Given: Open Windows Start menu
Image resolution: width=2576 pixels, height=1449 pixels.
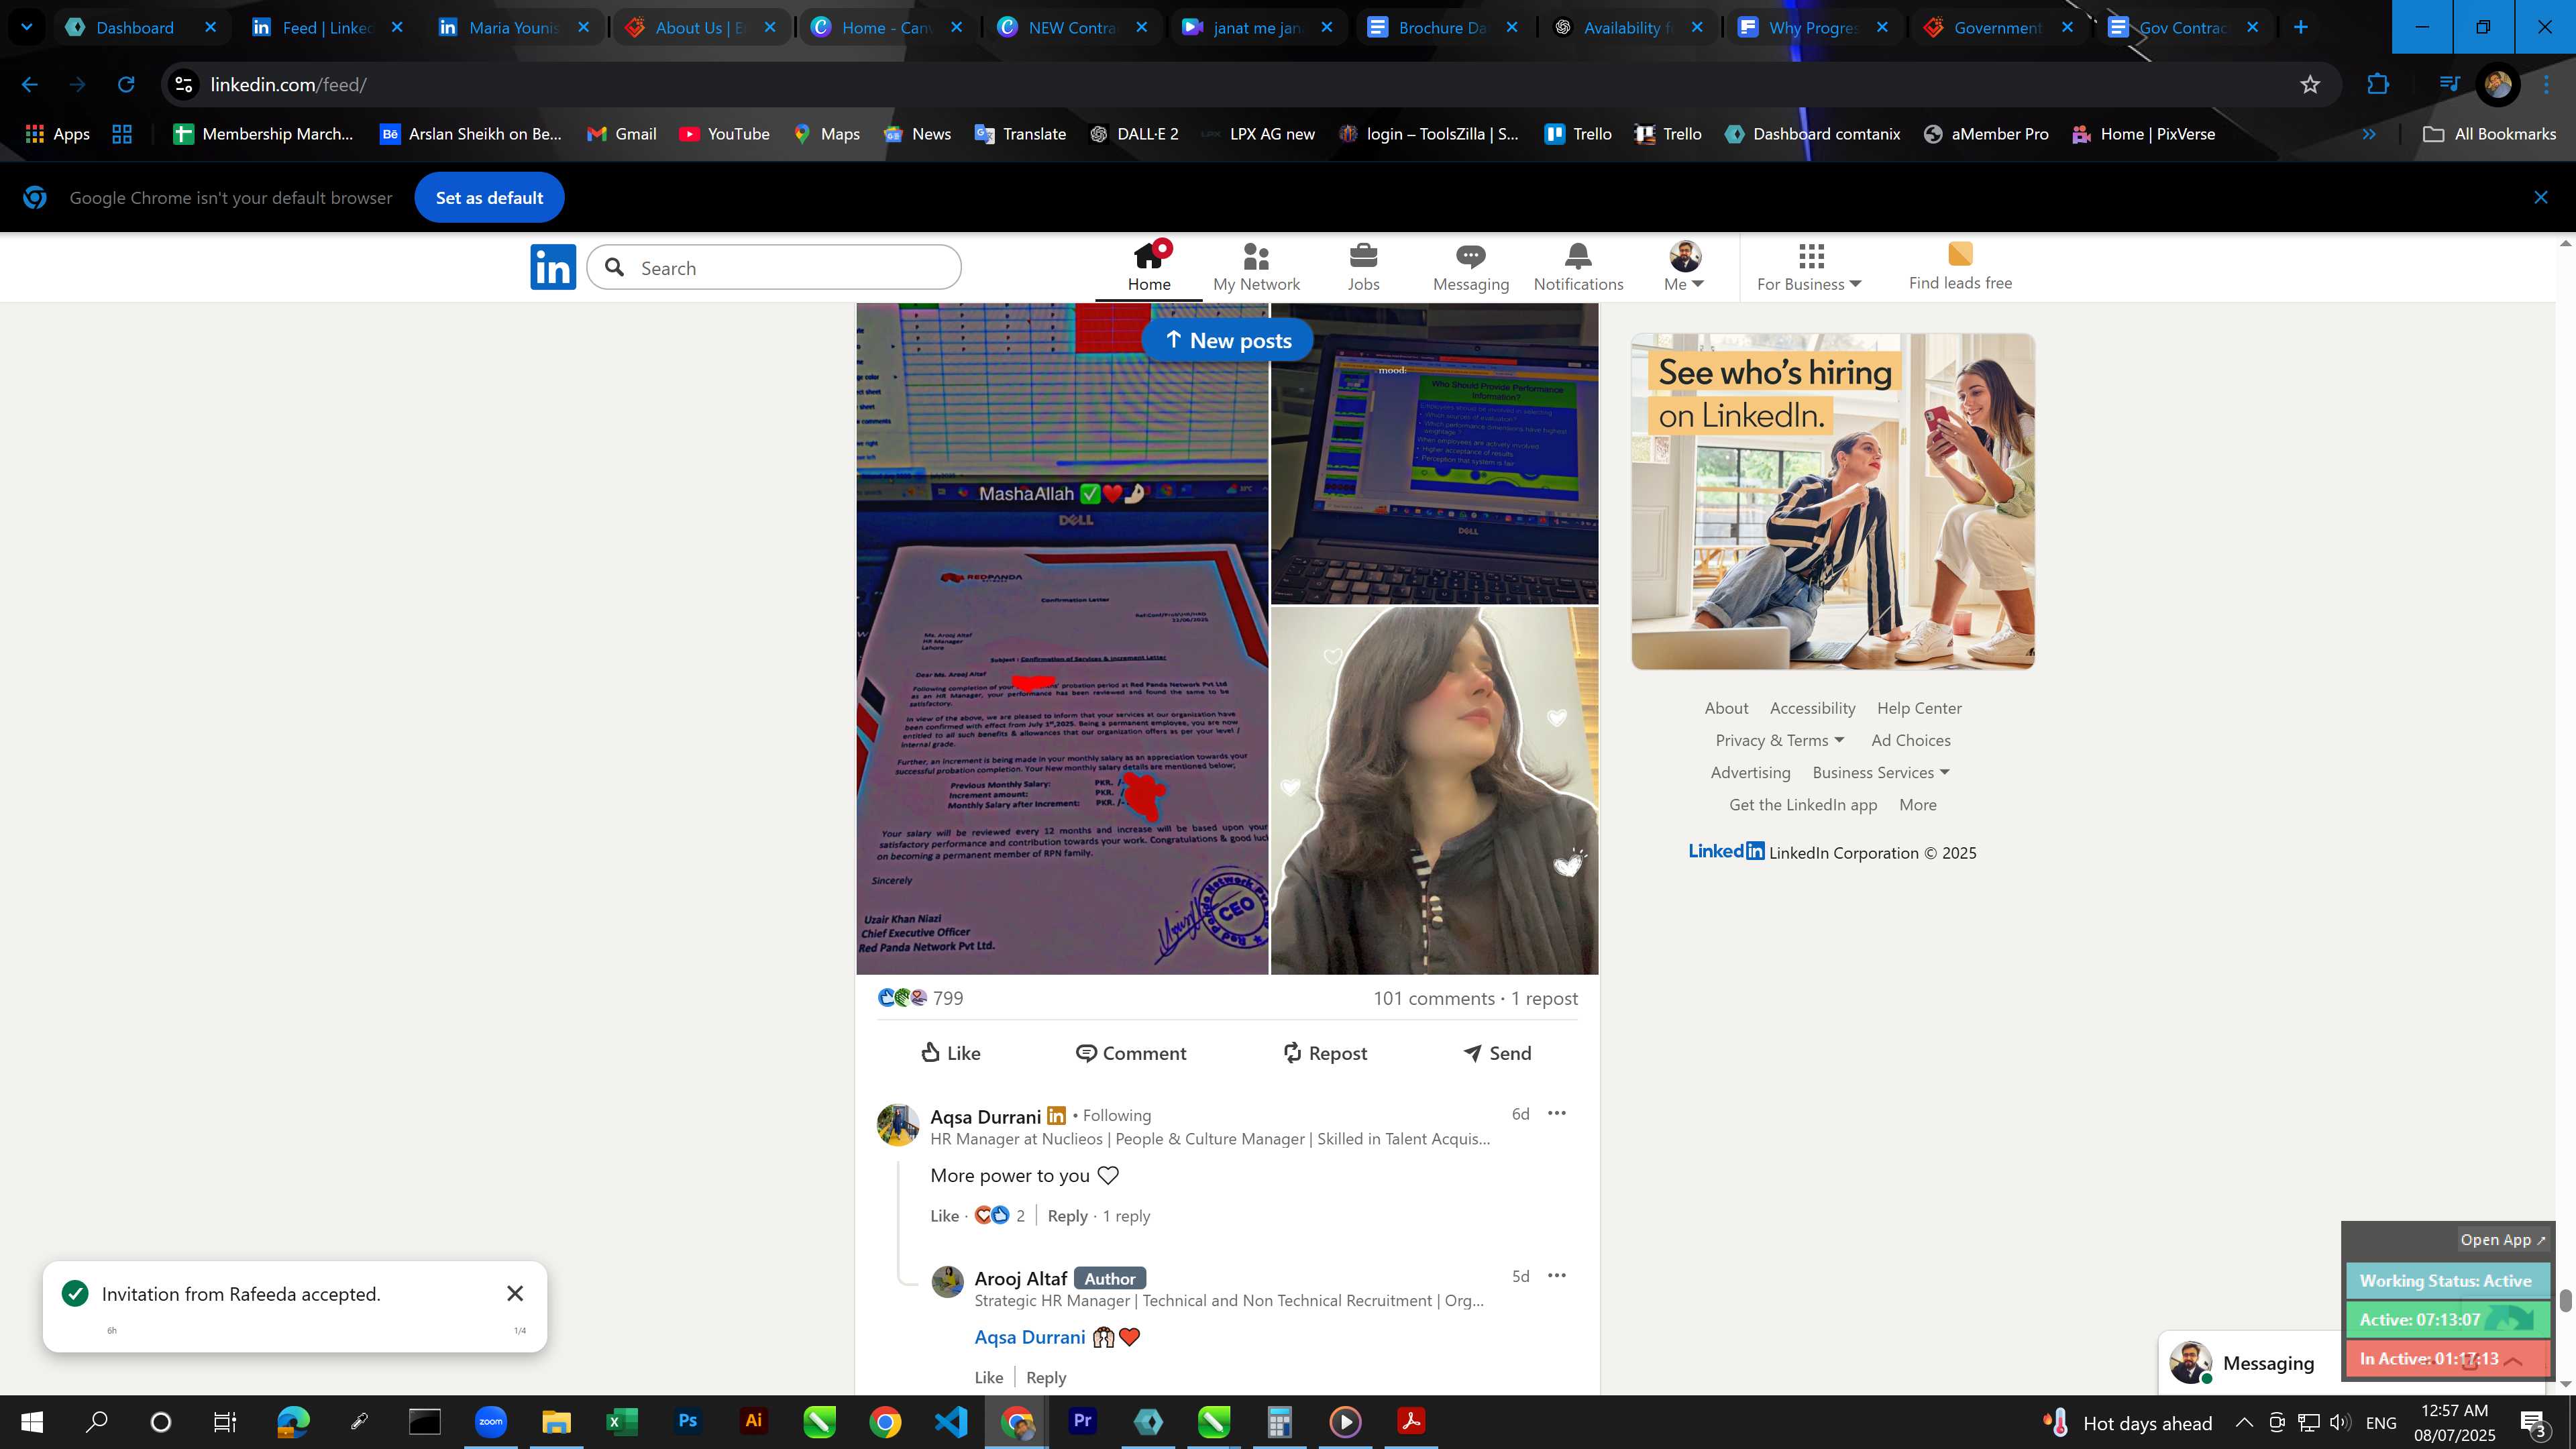Looking at the screenshot, I should tap(32, 1421).
